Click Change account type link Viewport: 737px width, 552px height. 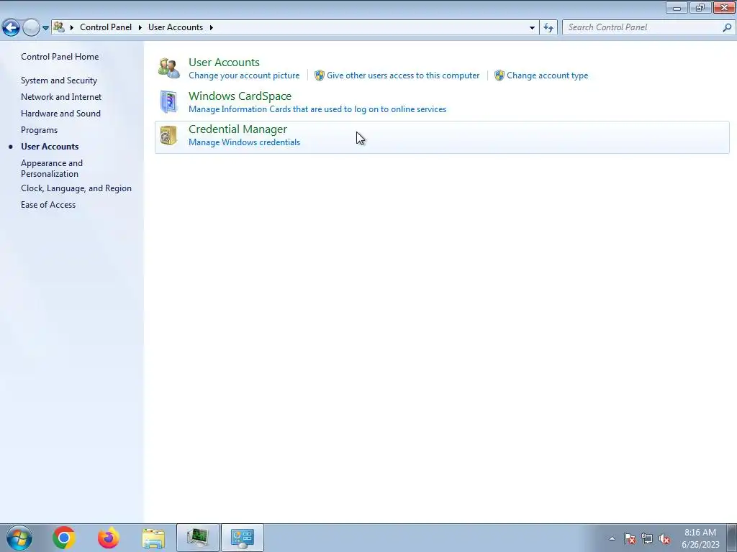click(547, 75)
